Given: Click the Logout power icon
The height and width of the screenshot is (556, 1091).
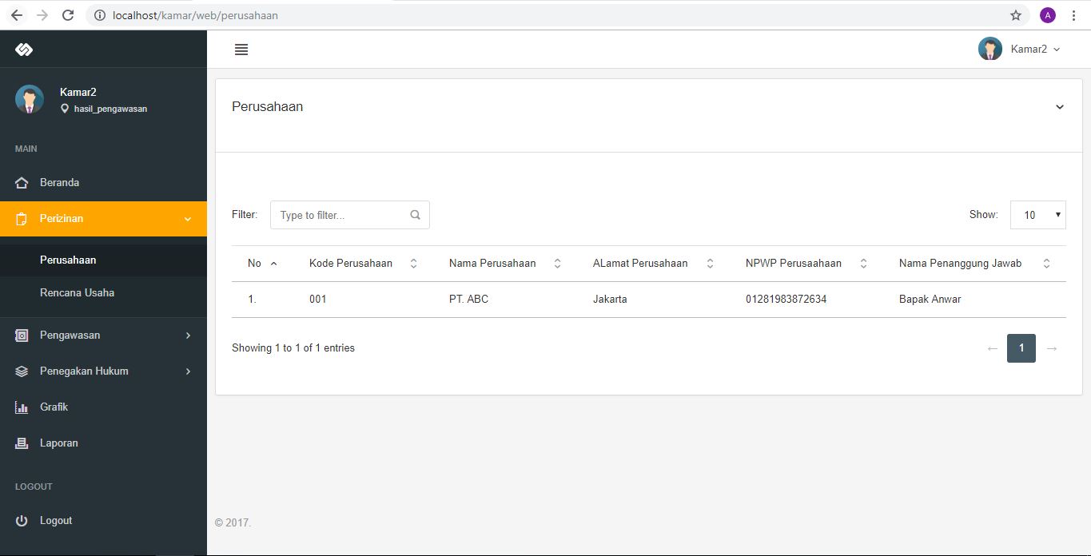Looking at the screenshot, I should (x=22, y=521).
